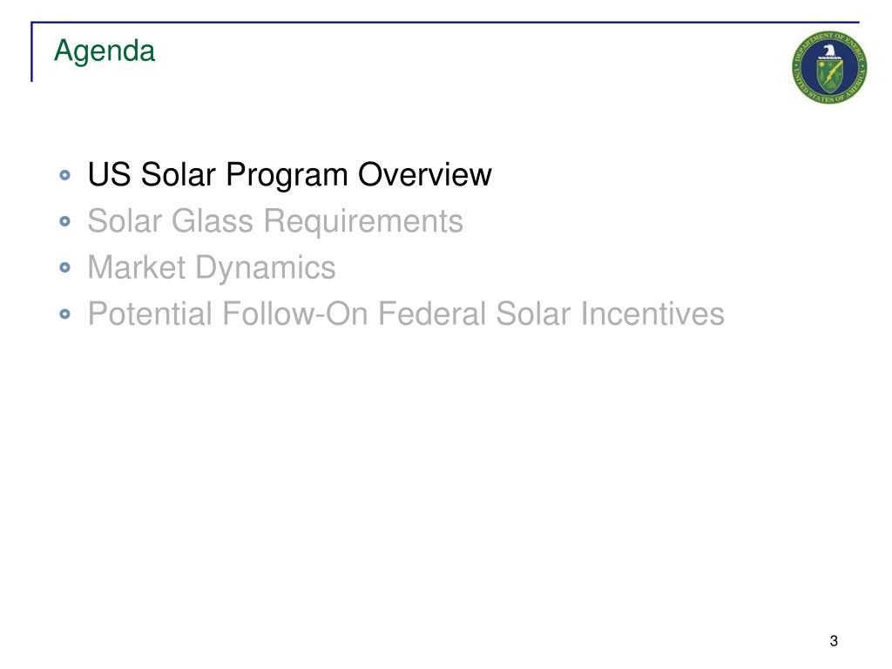The image size is (892, 669).
Task: Select the Solar Glass Requirements item
Action: tap(275, 221)
